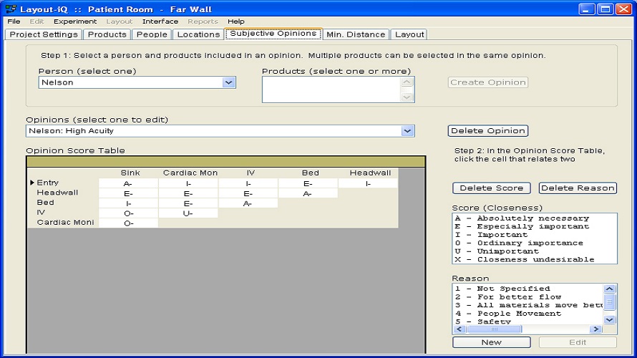Switch to the Min. Distance tab
Screen dimensions: 637x358
pos(356,34)
